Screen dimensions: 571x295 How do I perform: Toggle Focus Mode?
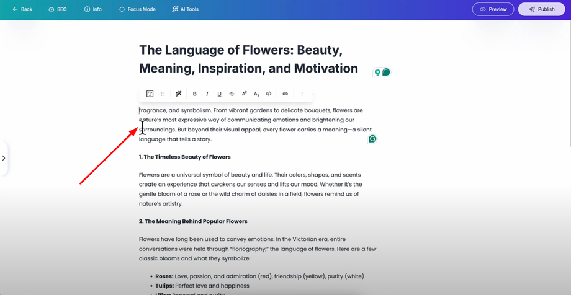click(137, 9)
